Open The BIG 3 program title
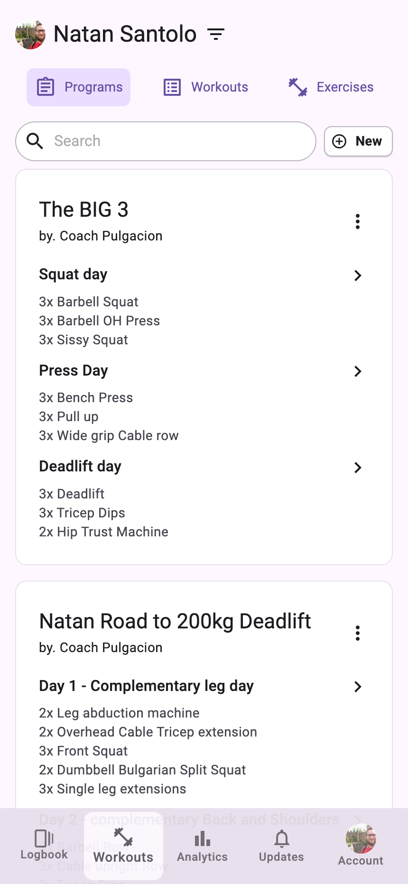This screenshot has width=408, height=884. [x=84, y=210]
